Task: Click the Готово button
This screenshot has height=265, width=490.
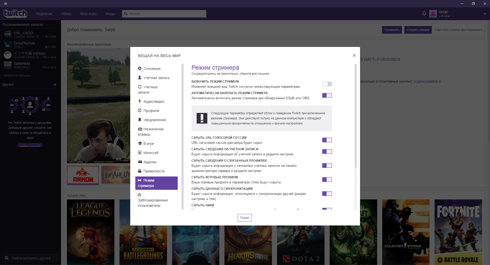Action: [244, 218]
